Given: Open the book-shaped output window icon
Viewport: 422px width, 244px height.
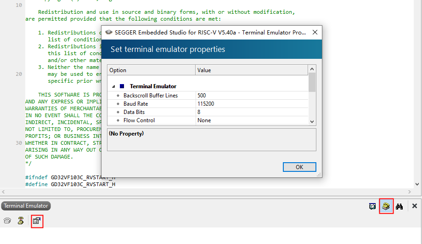Looking at the screenshot, I should [x=372, y=207].
